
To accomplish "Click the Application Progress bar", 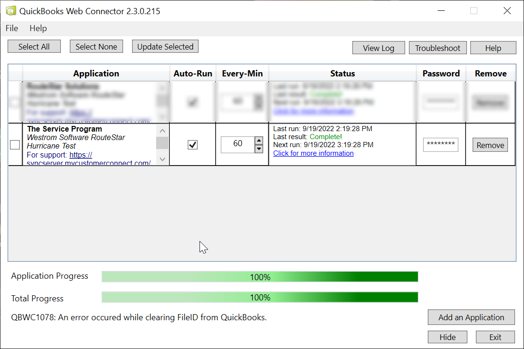I will [260, 277].
